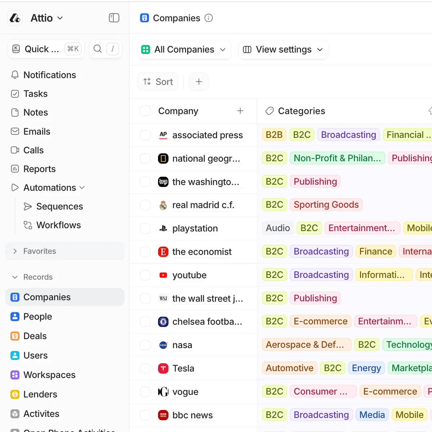The image size is (432, 432).
Task: Check the vogue row checkbox
Action: pos(145,392)
